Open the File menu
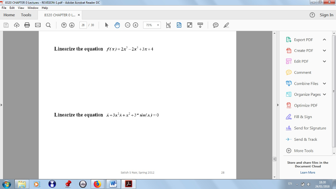The width and height of the screenshot is (336, 189). pyautogui.click(x=4, y=8)
